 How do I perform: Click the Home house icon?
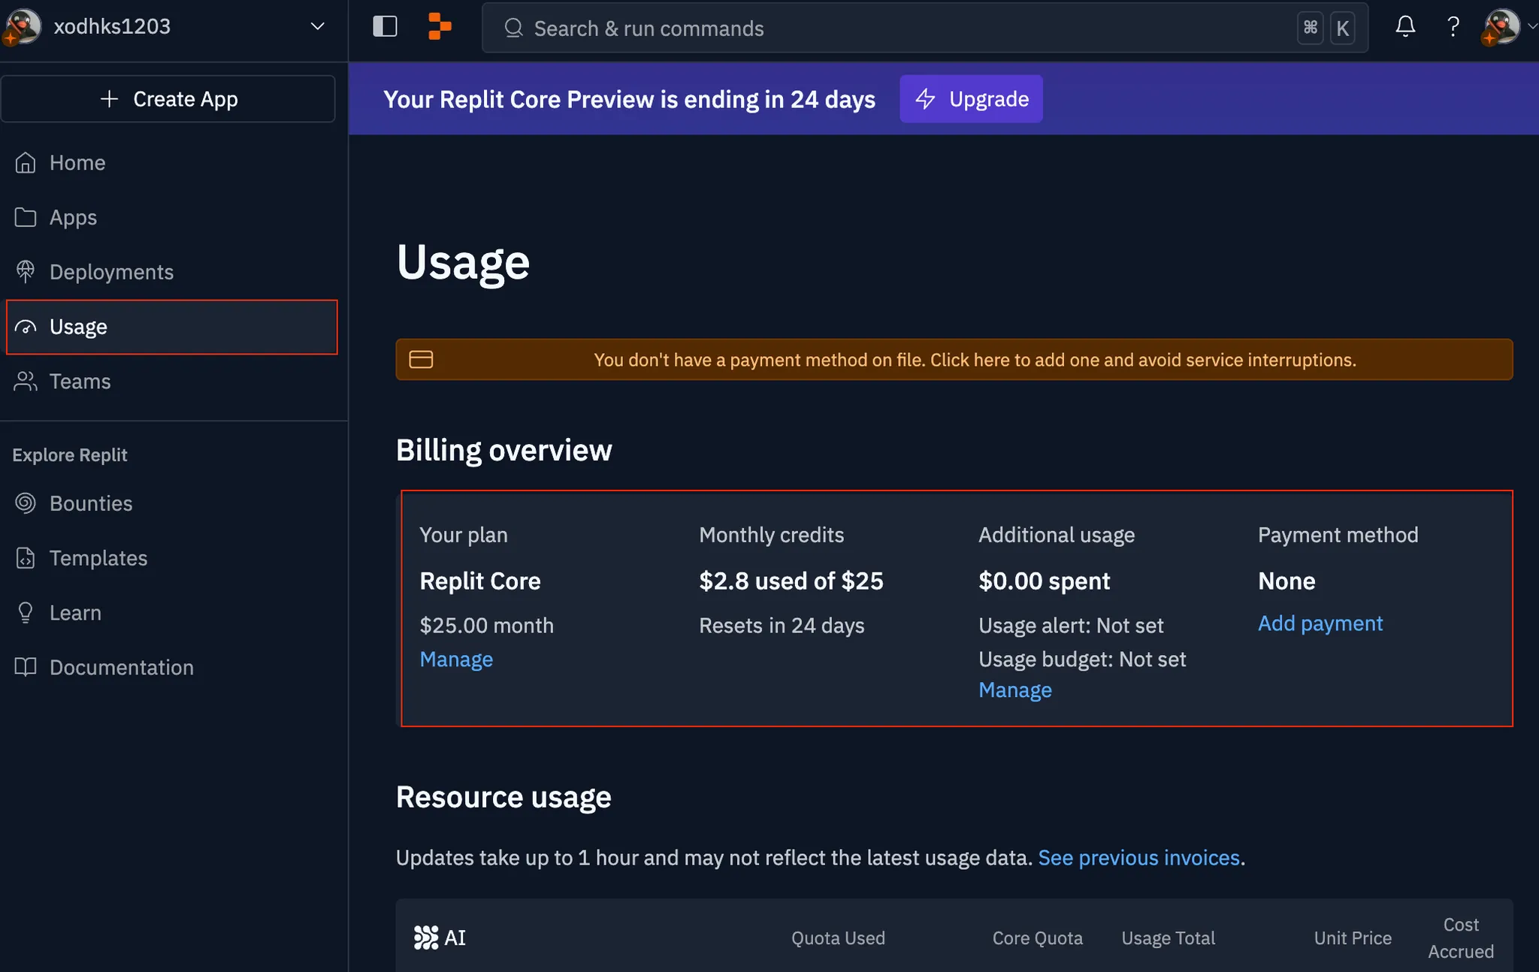click(26, 162)
